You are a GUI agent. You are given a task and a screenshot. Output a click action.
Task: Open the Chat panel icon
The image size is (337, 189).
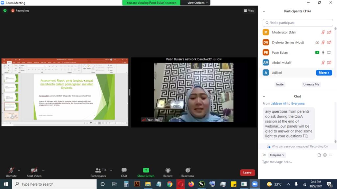click(x=124, y=170)
